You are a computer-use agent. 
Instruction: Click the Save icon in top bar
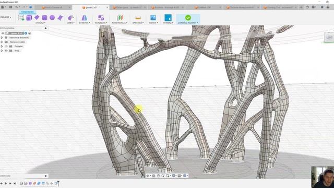(x=10, y=7)
